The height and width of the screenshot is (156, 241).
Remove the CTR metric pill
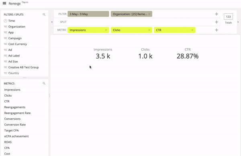click(x=192, y=30)
